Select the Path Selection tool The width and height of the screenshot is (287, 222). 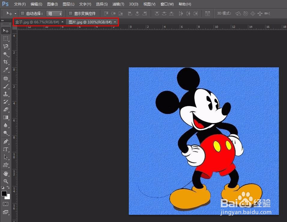point(6,157)
